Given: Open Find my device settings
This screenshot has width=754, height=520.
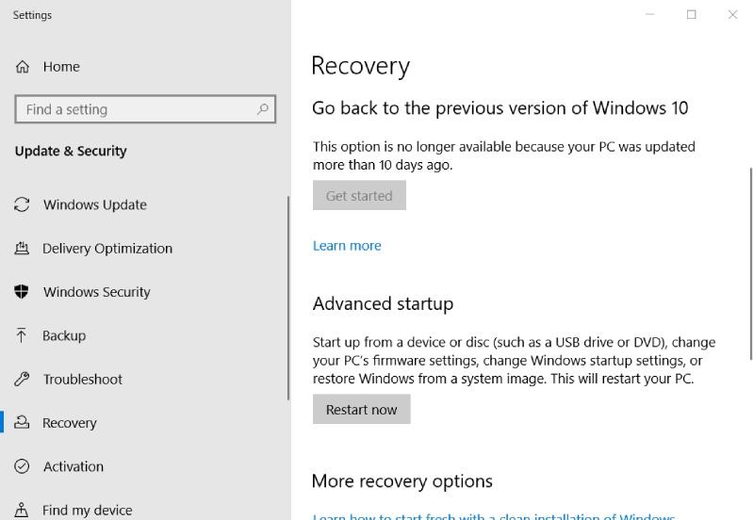Looking at the screenshot, I should [x=87, y=510].
